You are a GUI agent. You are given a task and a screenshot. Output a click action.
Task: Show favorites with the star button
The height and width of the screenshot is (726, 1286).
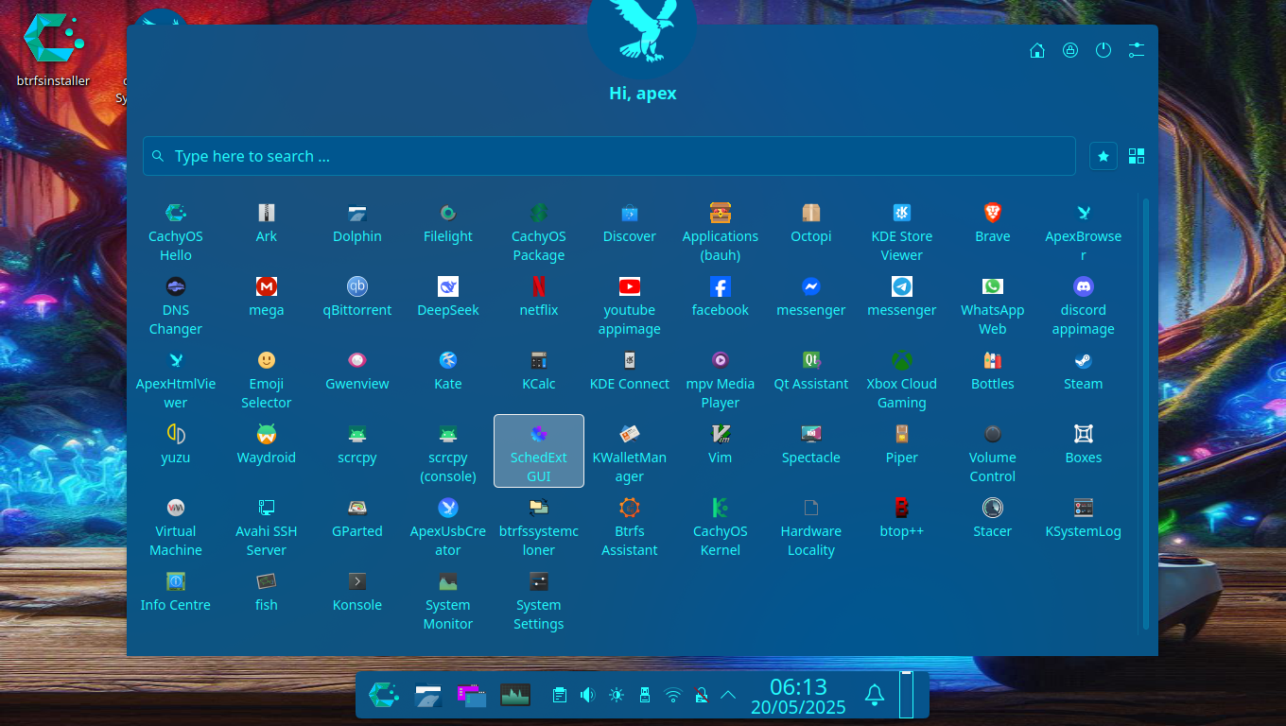pos(1104,156)
